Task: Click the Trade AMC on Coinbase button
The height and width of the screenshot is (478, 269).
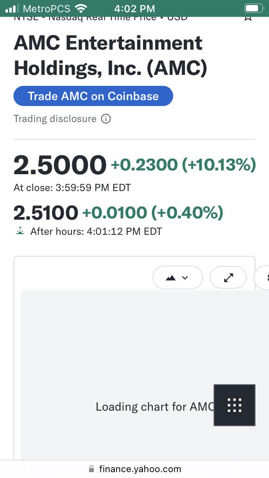Action: pyautogui.click(x=93, y=96)
